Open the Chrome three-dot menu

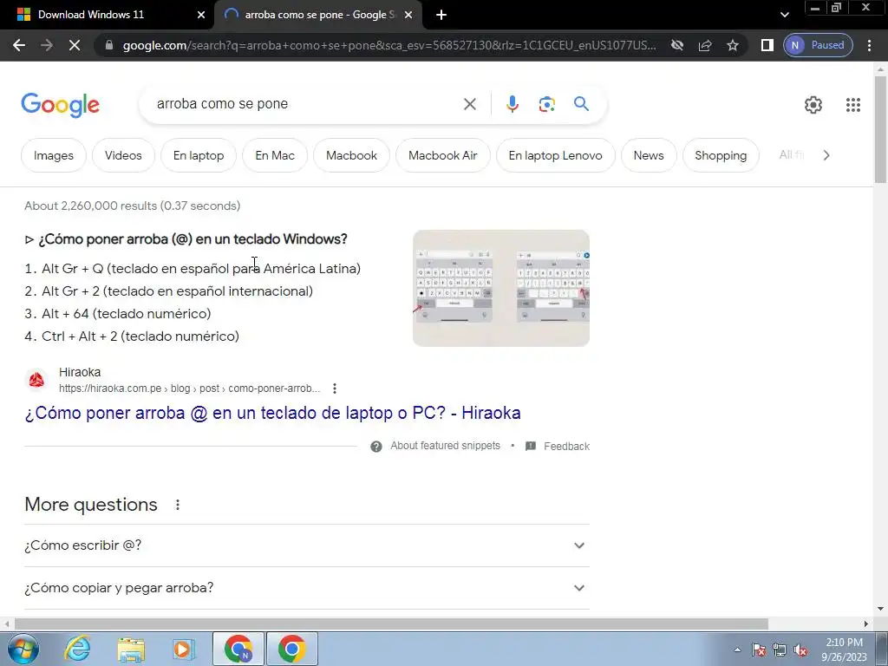(x=869, y=45)
